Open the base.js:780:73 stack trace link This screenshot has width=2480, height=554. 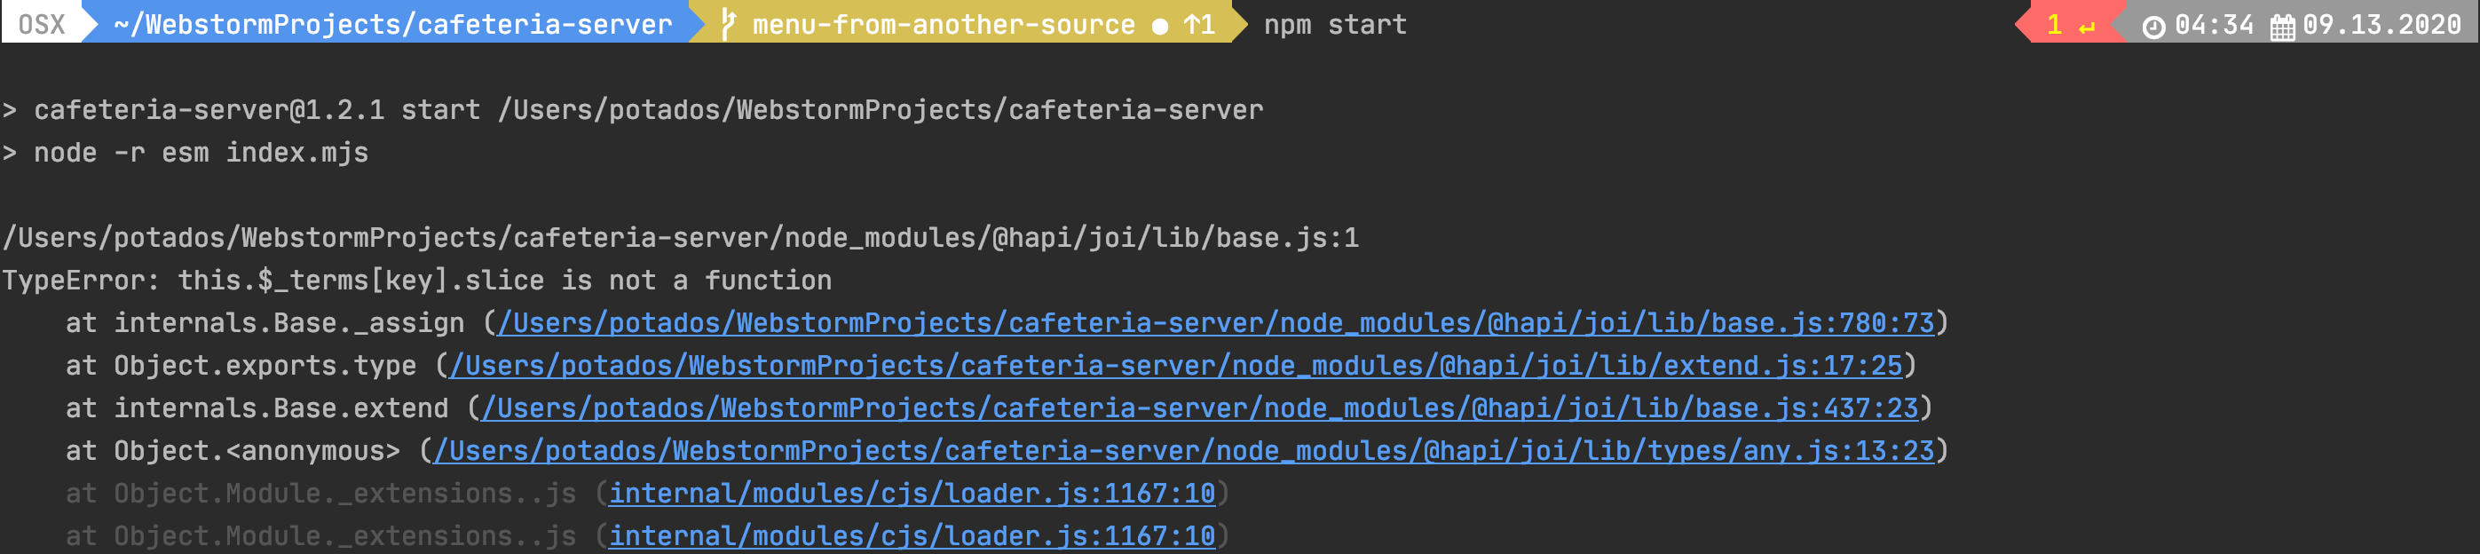coord(1215,323)
